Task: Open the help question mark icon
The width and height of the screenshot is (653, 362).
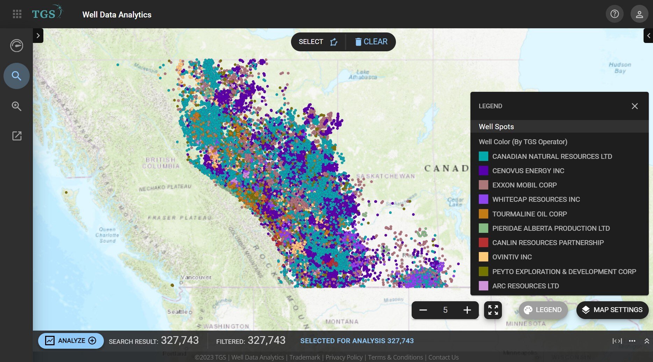Action: pyautogui.click(x=615, y=14)
